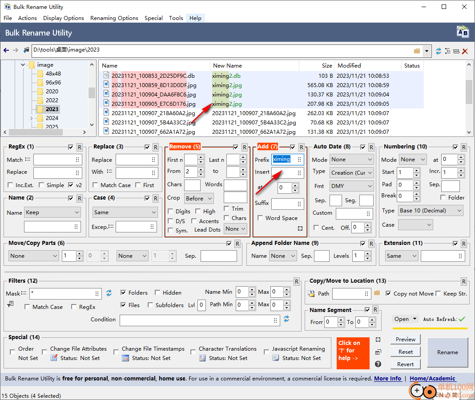Screen dimensions: 475x400
Task: Expand the 2024 folder tree node
Action: click(31, 118)
